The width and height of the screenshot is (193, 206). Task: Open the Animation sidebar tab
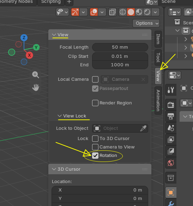pos(158,101)
